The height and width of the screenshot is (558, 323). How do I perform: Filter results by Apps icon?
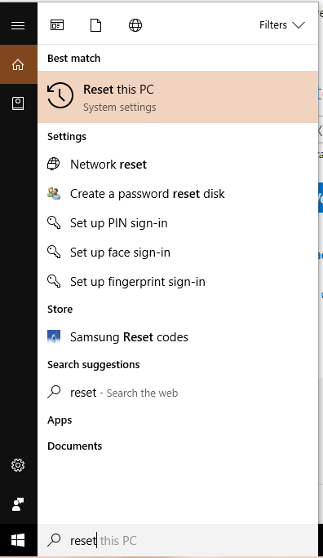coord(57,25)
